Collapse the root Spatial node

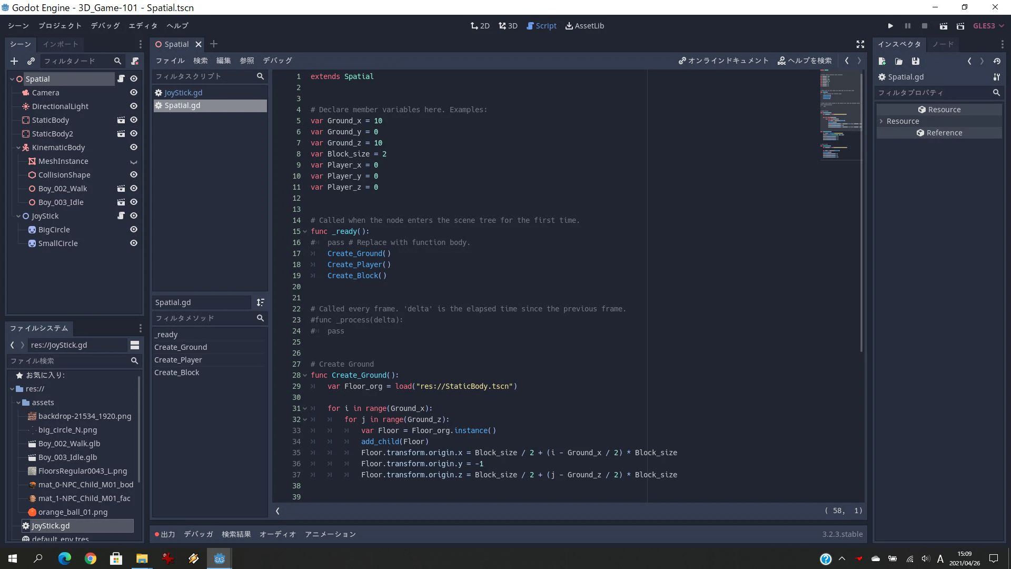[12, 79]
